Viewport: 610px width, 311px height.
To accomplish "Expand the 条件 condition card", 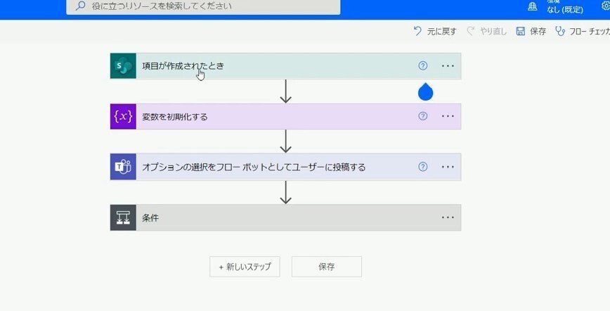I will click(x=285, y=217).
